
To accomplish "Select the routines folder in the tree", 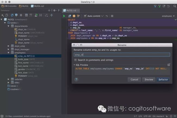I will coord(14,89).
